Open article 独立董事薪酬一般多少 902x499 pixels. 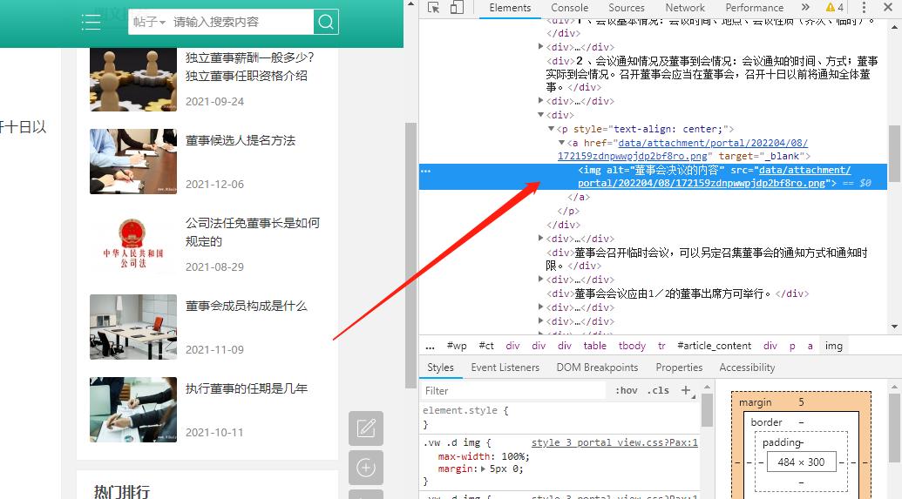tap(249, 67)
